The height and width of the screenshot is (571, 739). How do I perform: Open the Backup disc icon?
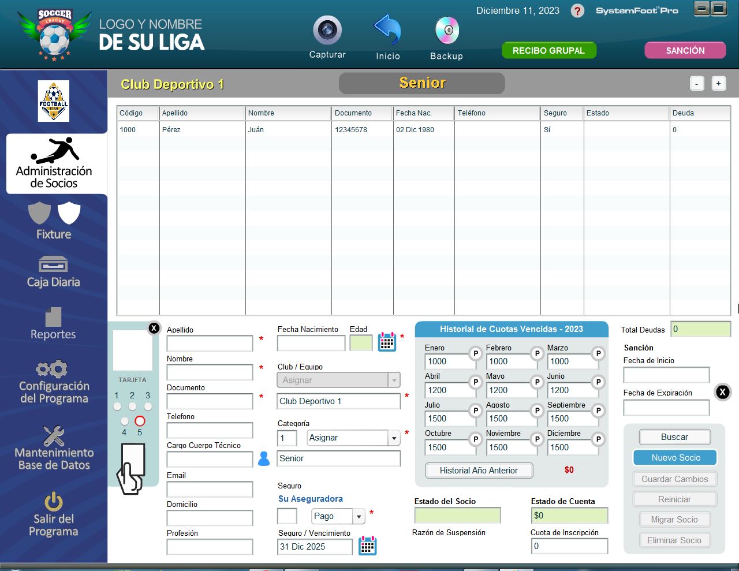click(446, 31)
